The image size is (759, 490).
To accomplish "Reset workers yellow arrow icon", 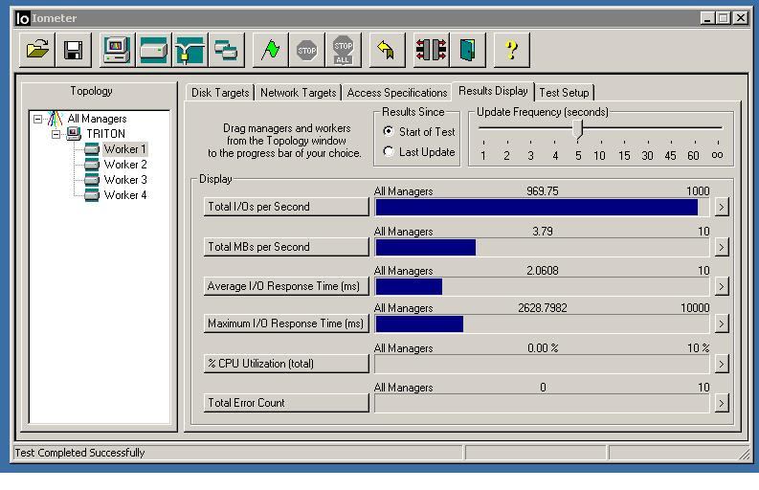I will tap(387, 50).
